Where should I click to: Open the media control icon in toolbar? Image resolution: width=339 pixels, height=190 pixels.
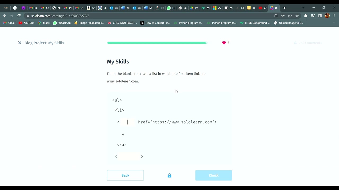click(313, 16)
